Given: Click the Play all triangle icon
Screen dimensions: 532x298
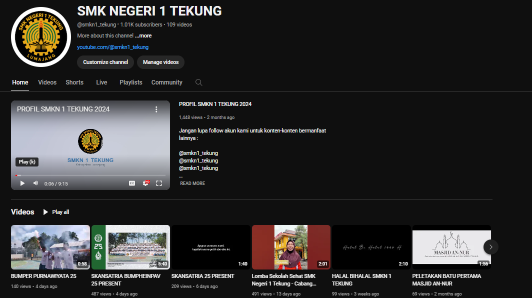Looking at the screenshot, I should [45, 212].
